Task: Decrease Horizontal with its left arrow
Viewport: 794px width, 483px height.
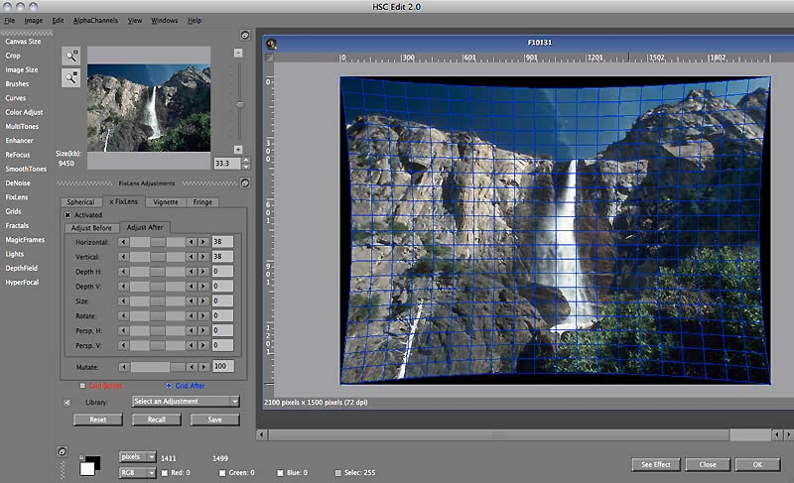Action: [123, 242]
